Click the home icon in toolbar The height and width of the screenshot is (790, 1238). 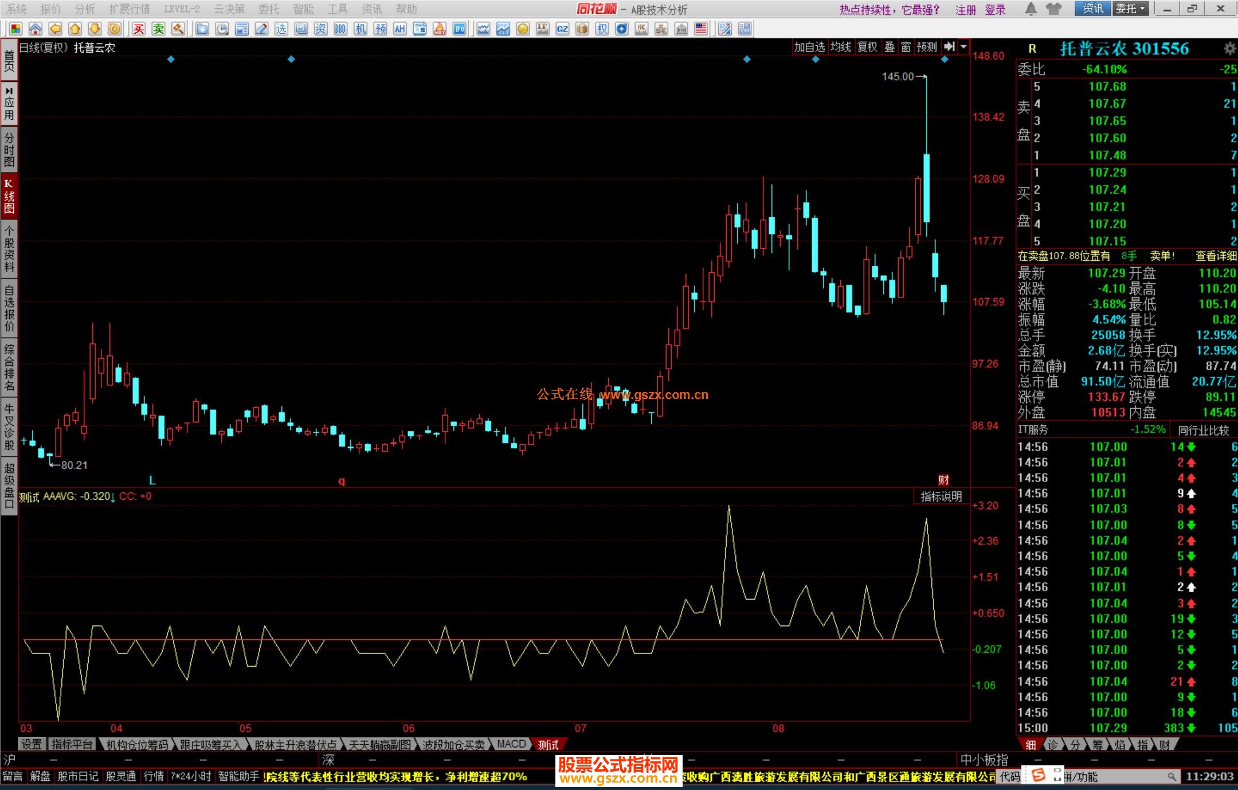pos(36,29)
